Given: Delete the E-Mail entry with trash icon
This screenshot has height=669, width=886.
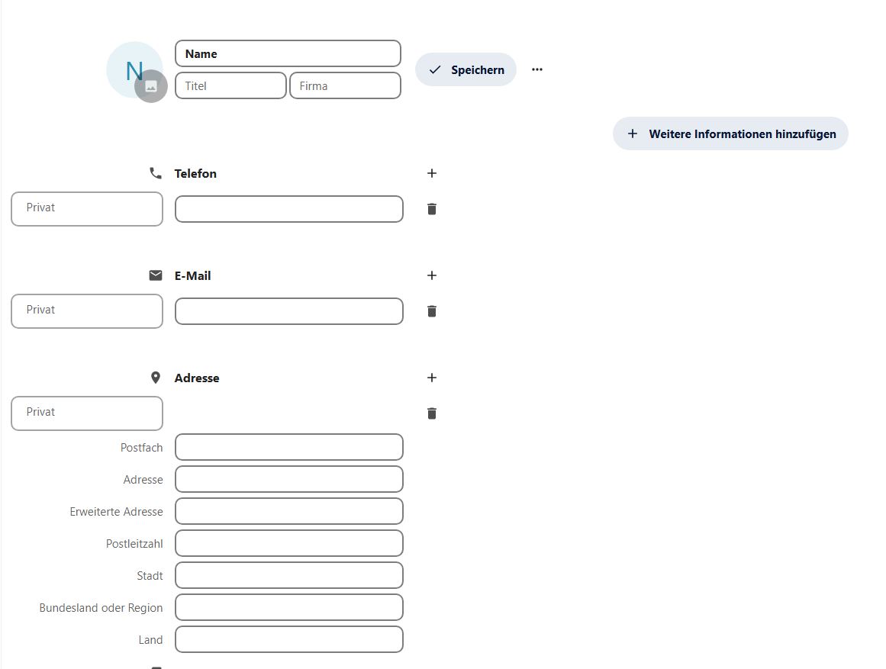Looking at the screenshot, I should click(x=432, y=311).
